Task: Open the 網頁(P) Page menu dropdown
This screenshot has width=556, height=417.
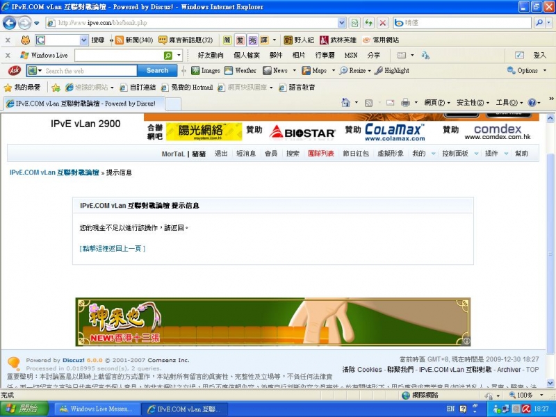Action: (437, 103)
